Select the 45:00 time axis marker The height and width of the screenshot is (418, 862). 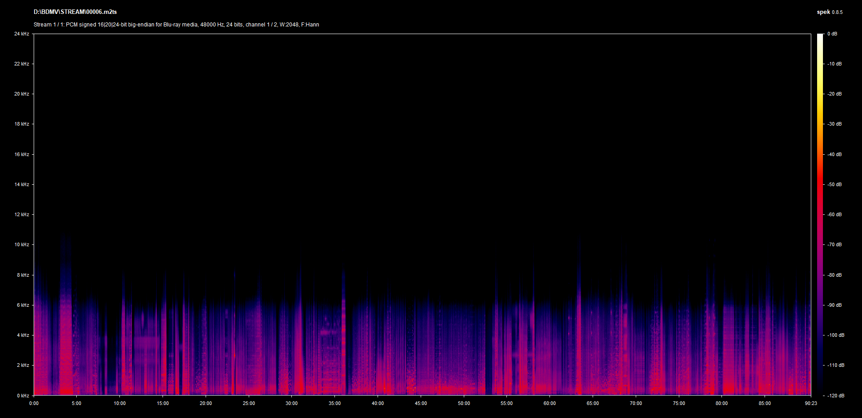421,403
